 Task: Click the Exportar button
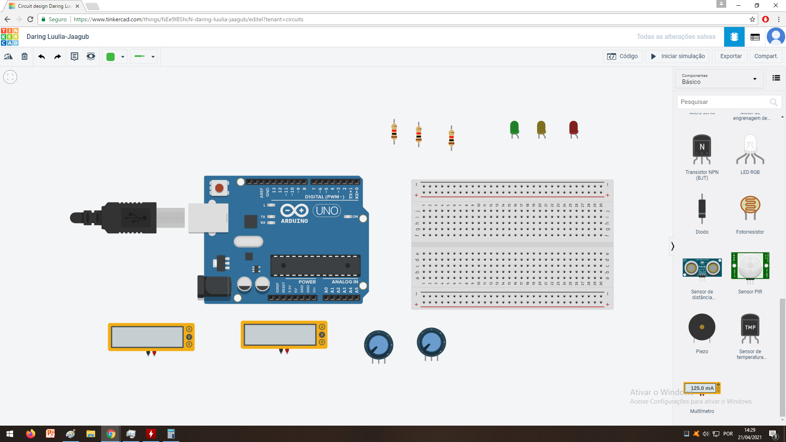pos(731,56)
